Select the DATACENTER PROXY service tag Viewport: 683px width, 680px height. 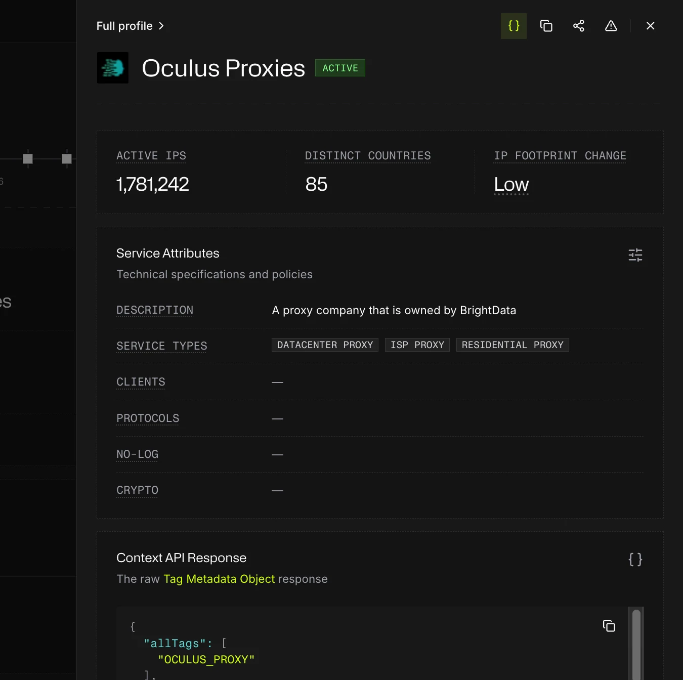tap(325, 345)
